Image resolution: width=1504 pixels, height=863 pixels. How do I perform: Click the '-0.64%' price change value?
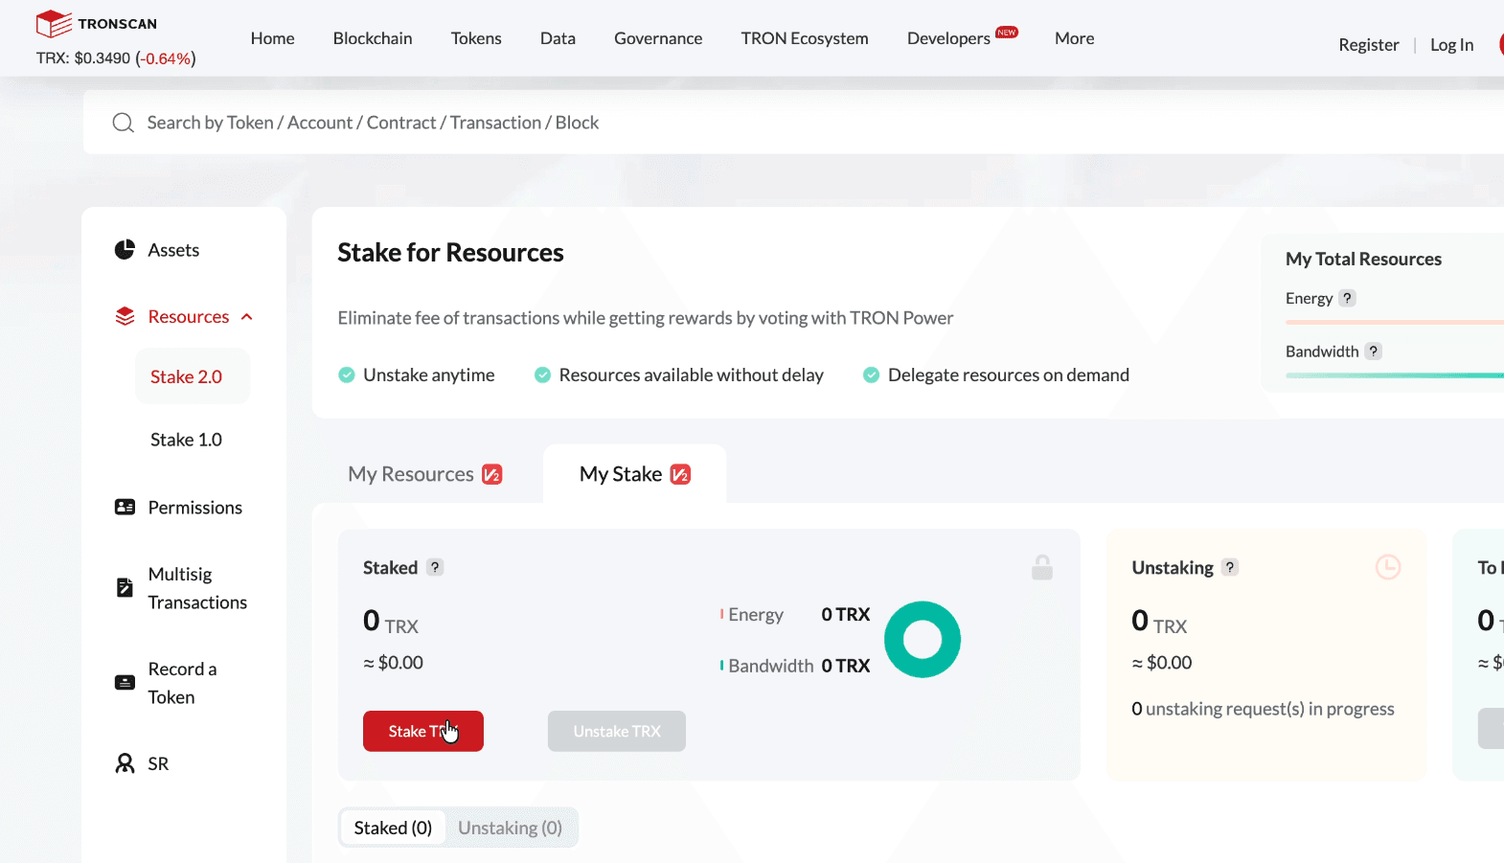pyautogui.click(x=166, y=58)
